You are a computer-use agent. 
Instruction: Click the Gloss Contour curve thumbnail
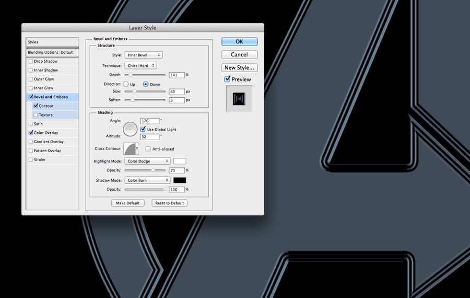point(130,149)
